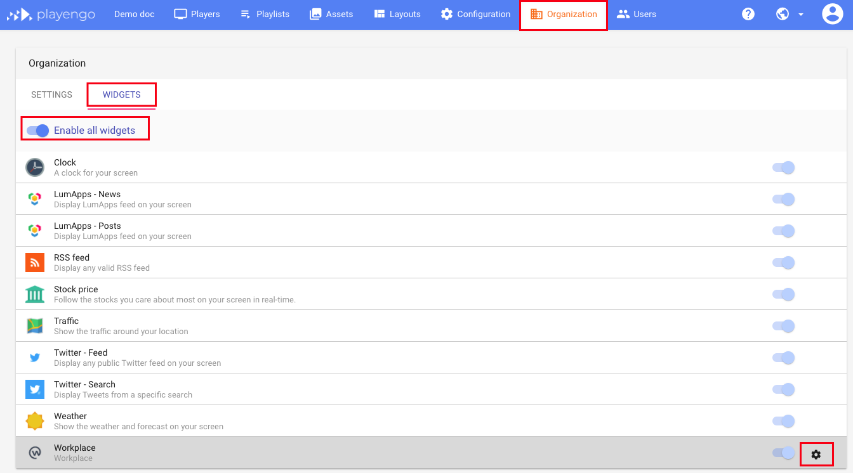853x473 pixels.
Task: Disable the Twitter - Feed widget
Action: coord(783,358)
